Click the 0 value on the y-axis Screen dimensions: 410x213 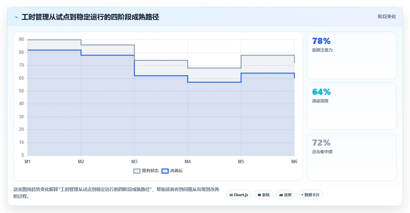pyautogui.click(x=22, y=155)
